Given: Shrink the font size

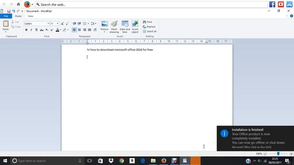Looking at the screenshot, I should 67,23.
